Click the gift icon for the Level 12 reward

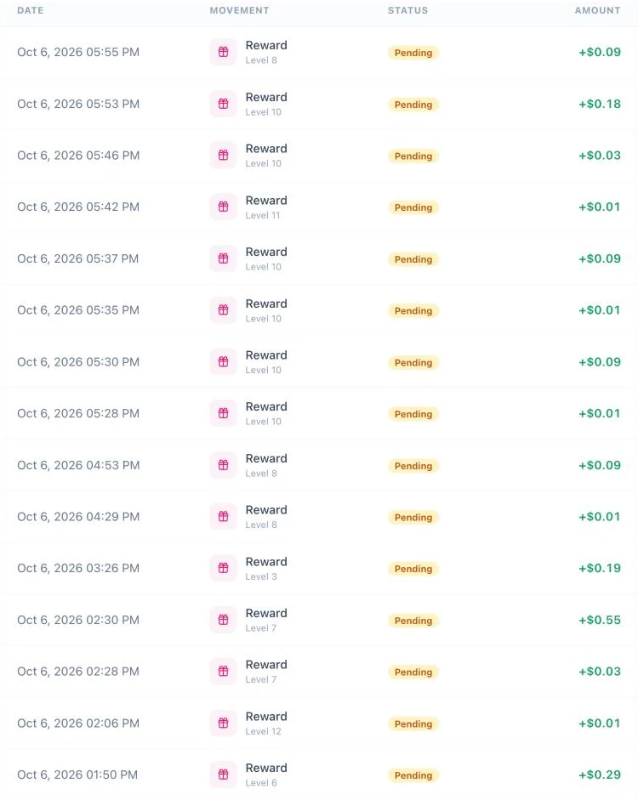pyautogui.click(x=223, y=723)
